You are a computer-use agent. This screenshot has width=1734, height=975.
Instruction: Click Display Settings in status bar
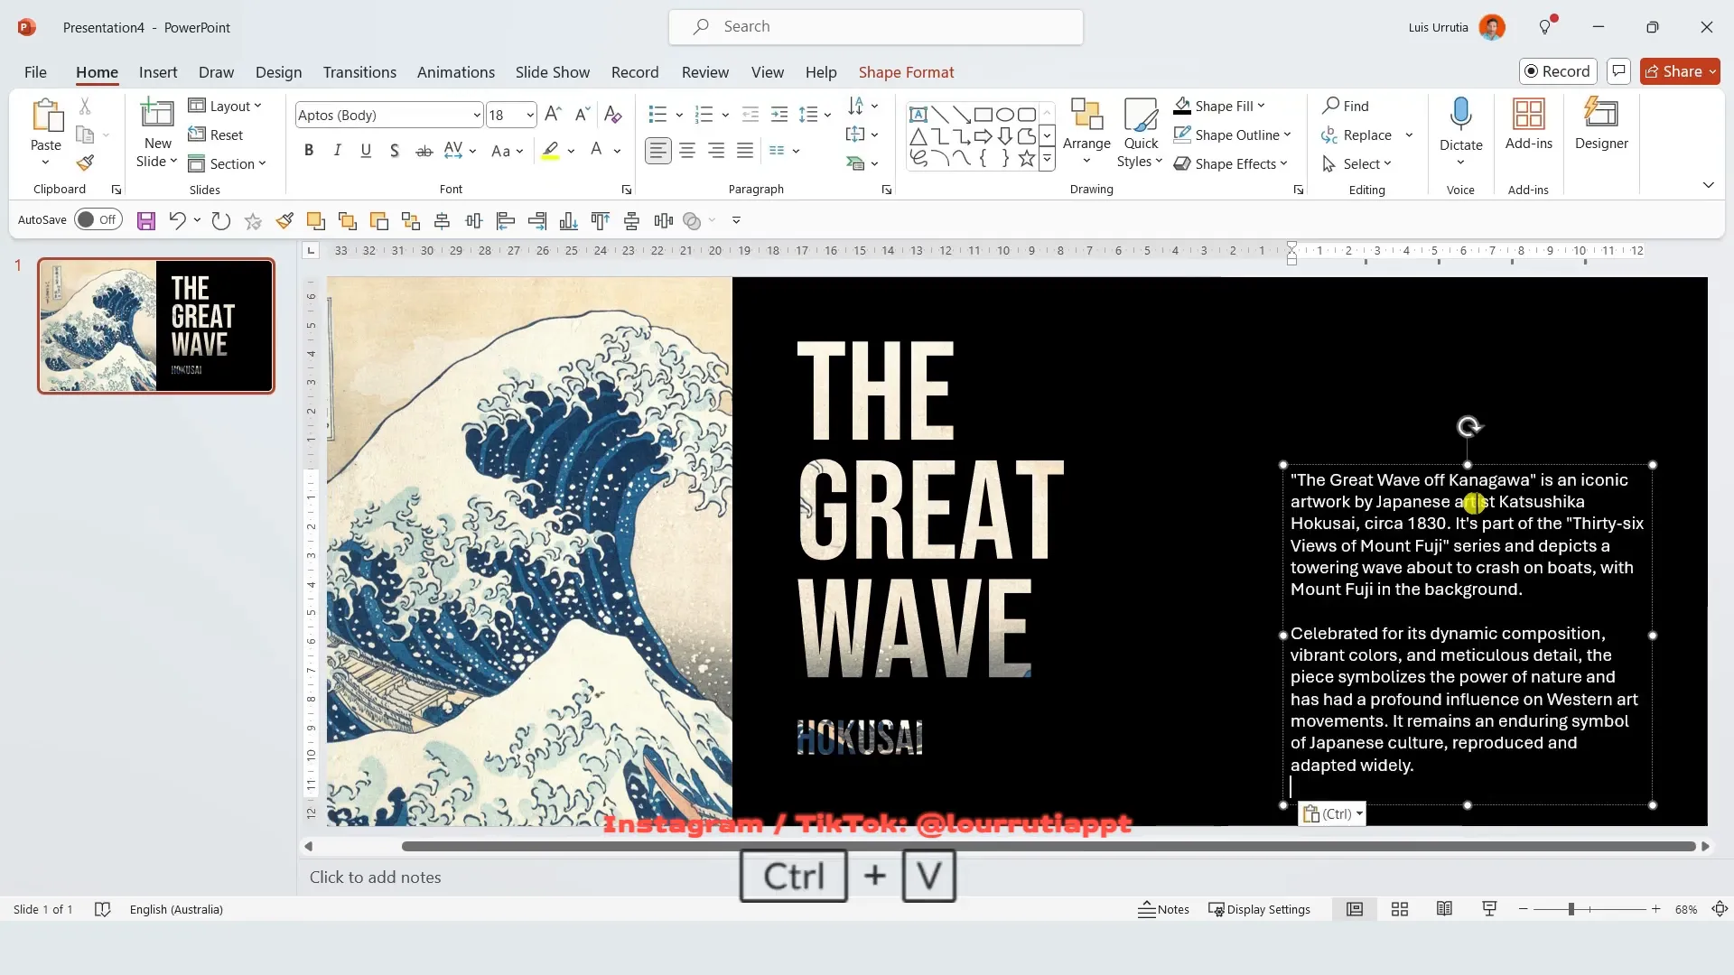point(1259,909)
